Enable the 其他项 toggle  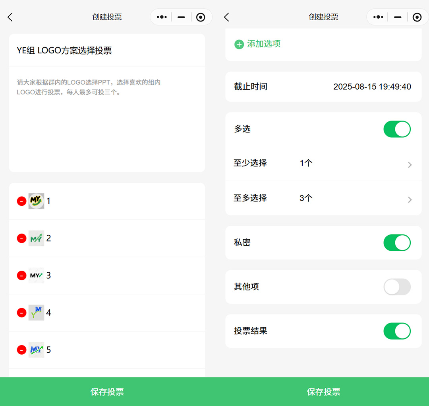coord(396,287)
